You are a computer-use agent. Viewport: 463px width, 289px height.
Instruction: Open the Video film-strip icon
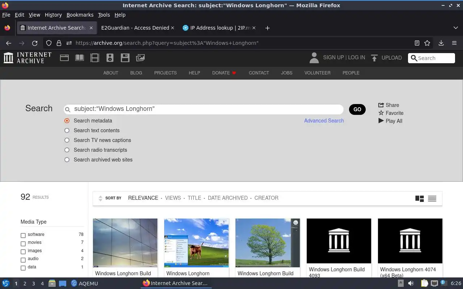pyautogui.click(x=95, y=58)
